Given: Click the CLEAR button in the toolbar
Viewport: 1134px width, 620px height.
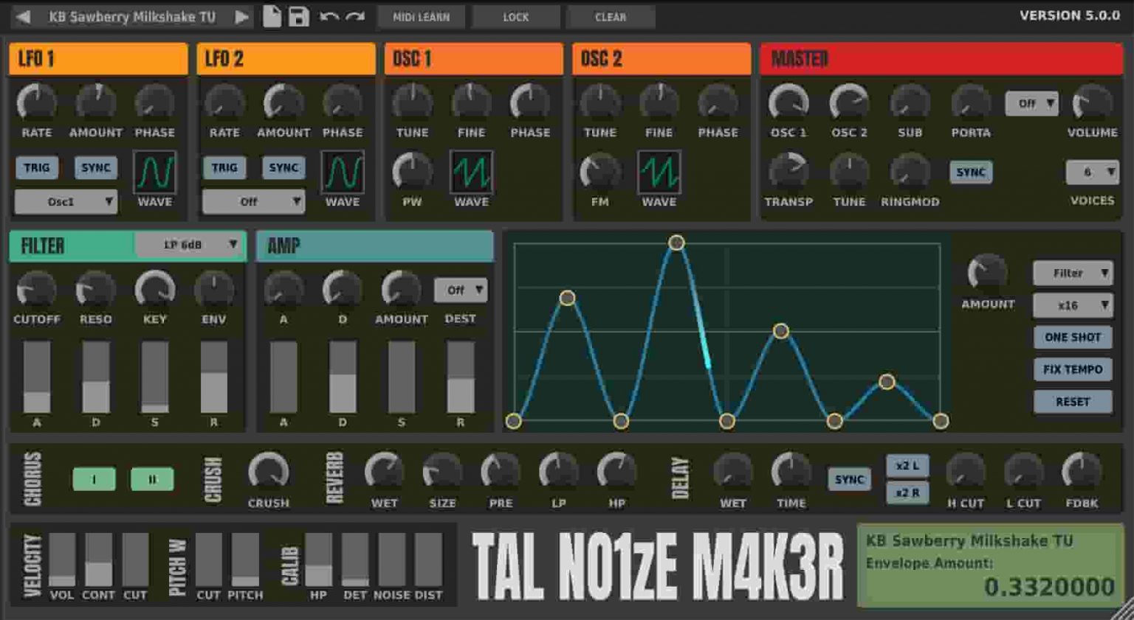Looking at the screenshot, I should (x=611, y=16).
